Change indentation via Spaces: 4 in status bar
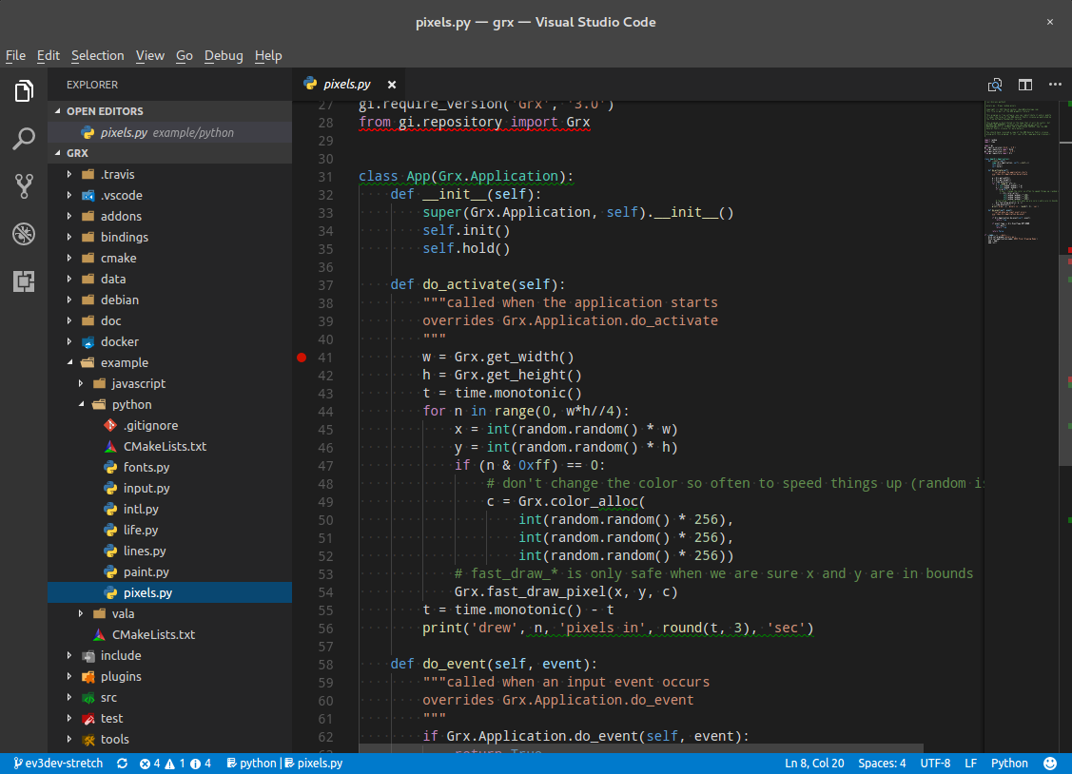1072x774 pixels. (882, 763)
